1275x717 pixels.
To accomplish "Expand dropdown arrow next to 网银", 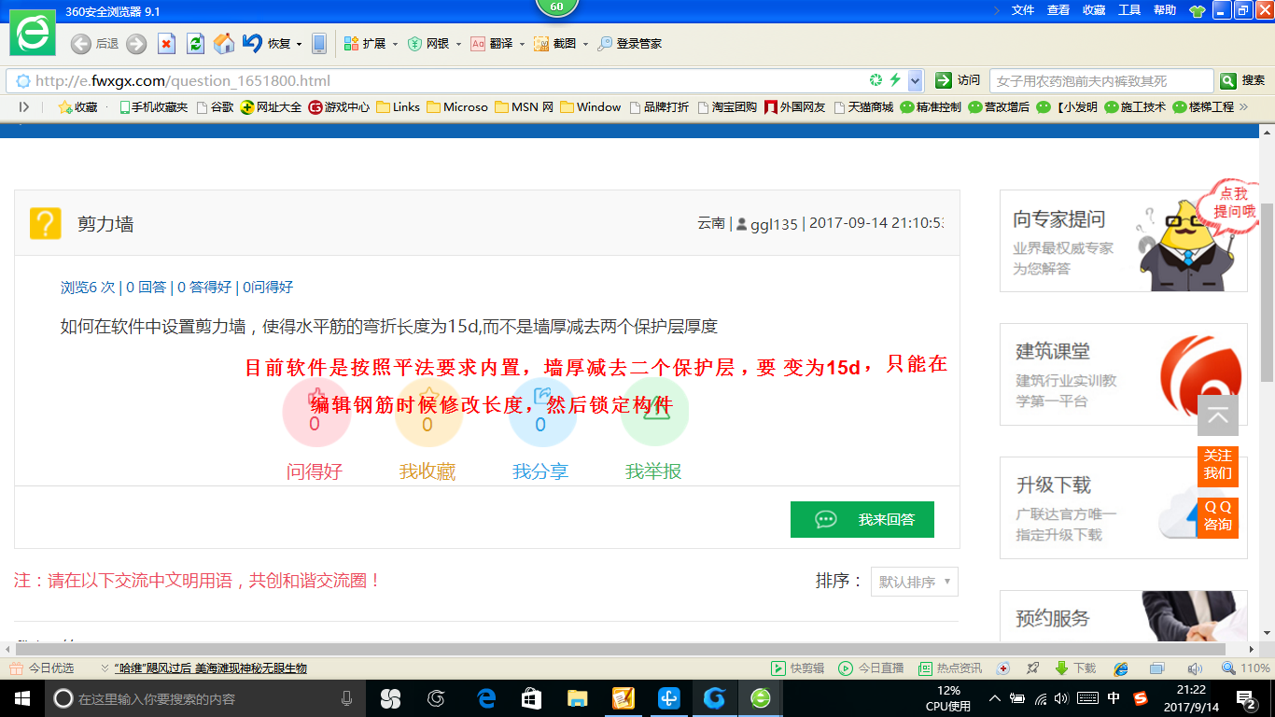I will [x=458, y=44].
